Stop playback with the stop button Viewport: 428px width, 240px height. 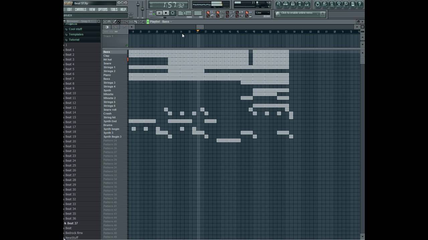pyautogui.click(x=166, y=13)
